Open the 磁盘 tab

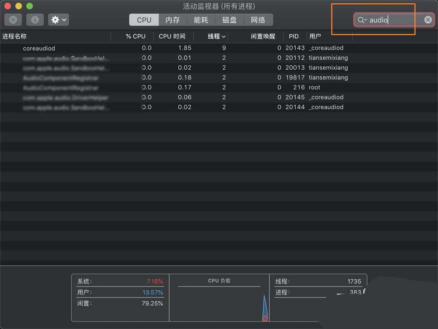(229, 19)
